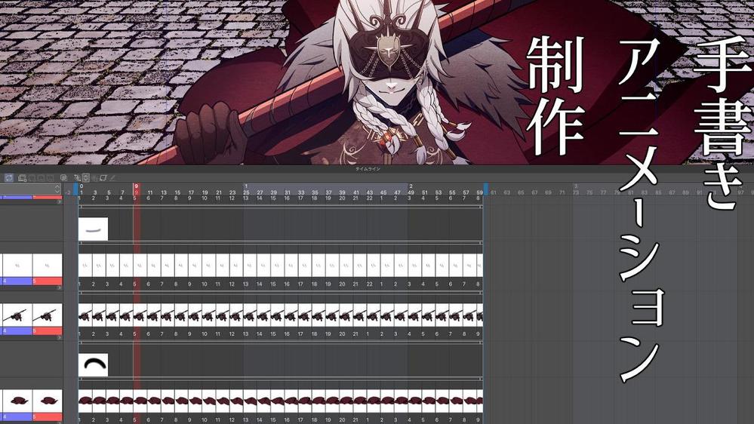Click the grayed-out pen icon in timeline toolbar
The width and height of the screenshot is (754, 424).
coord(112,178)
